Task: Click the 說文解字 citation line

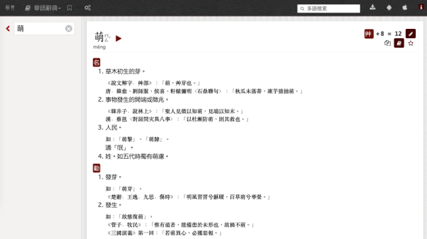Action: [x=153, y=83]
